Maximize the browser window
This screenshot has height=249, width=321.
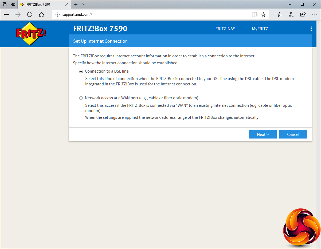pos(302,4)
